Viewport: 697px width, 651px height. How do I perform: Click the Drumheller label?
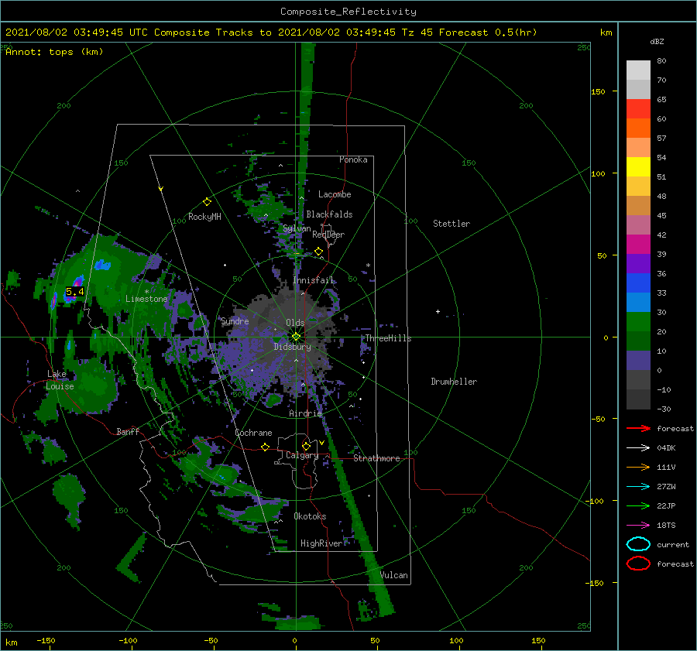tap(454, 382)
